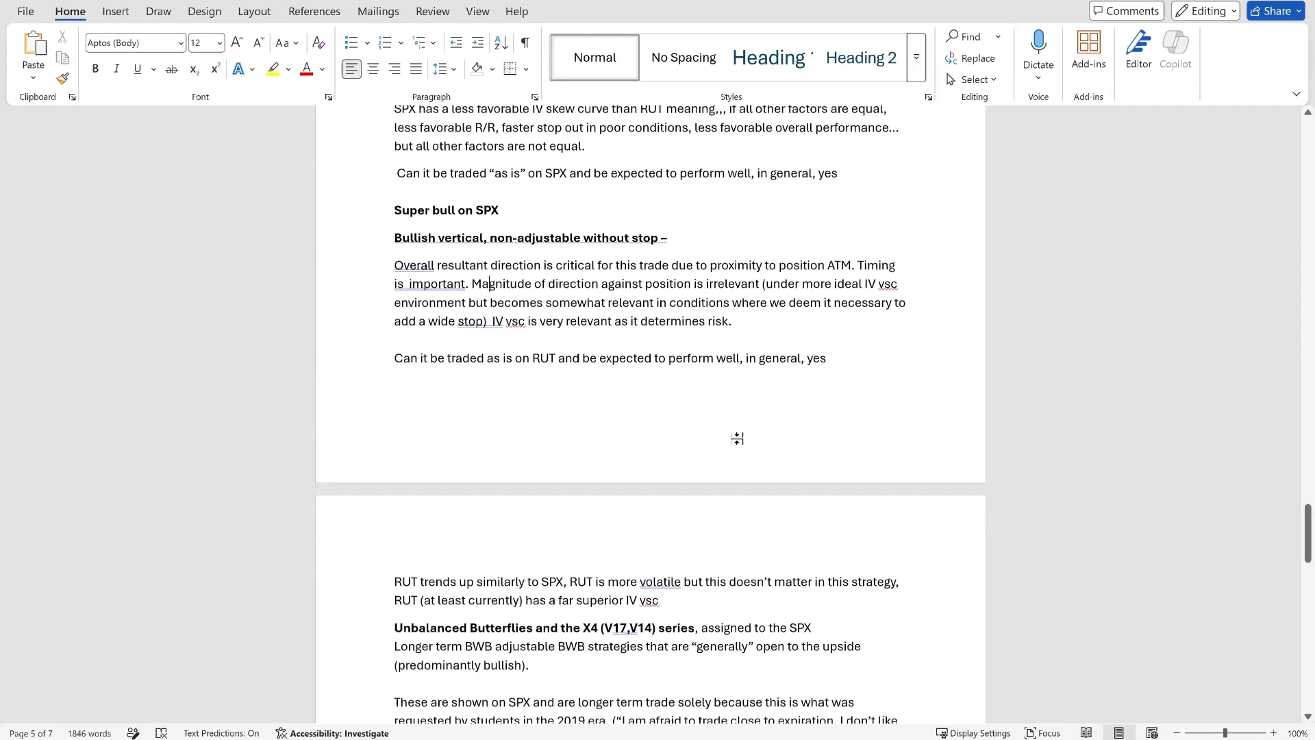The width and height of the screenshot is (1315, 740).
Task: Click the Comments button
Action: click(1127, 11)
